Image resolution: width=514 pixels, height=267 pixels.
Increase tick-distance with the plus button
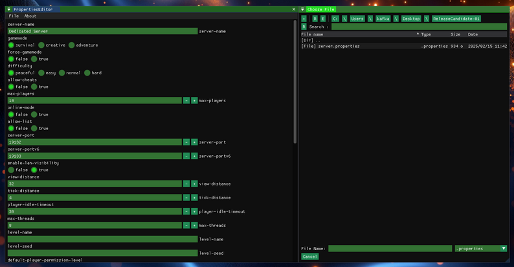click(x=194, y=198)
